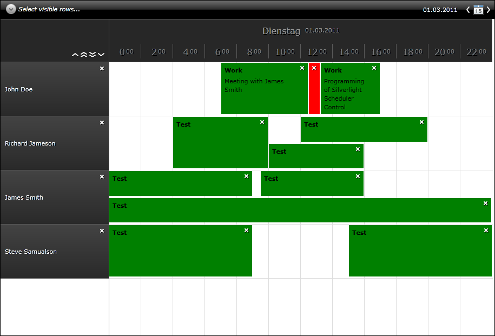Jump to last resource with the double down chevron
495x336 pixels.
click(93, 55)
